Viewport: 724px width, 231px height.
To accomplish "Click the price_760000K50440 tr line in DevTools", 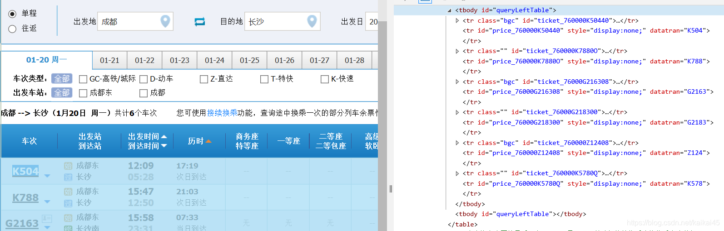I will click(586, 31).
